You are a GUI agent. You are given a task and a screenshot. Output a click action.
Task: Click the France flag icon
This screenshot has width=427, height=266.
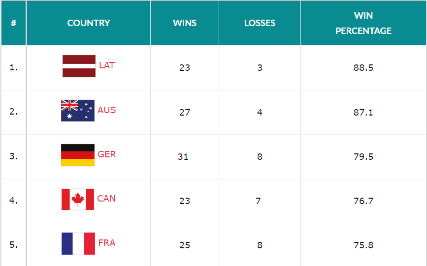coord(78,244)
